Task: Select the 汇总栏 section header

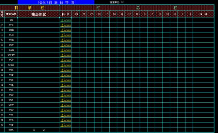Action: (x=137, y=8)
